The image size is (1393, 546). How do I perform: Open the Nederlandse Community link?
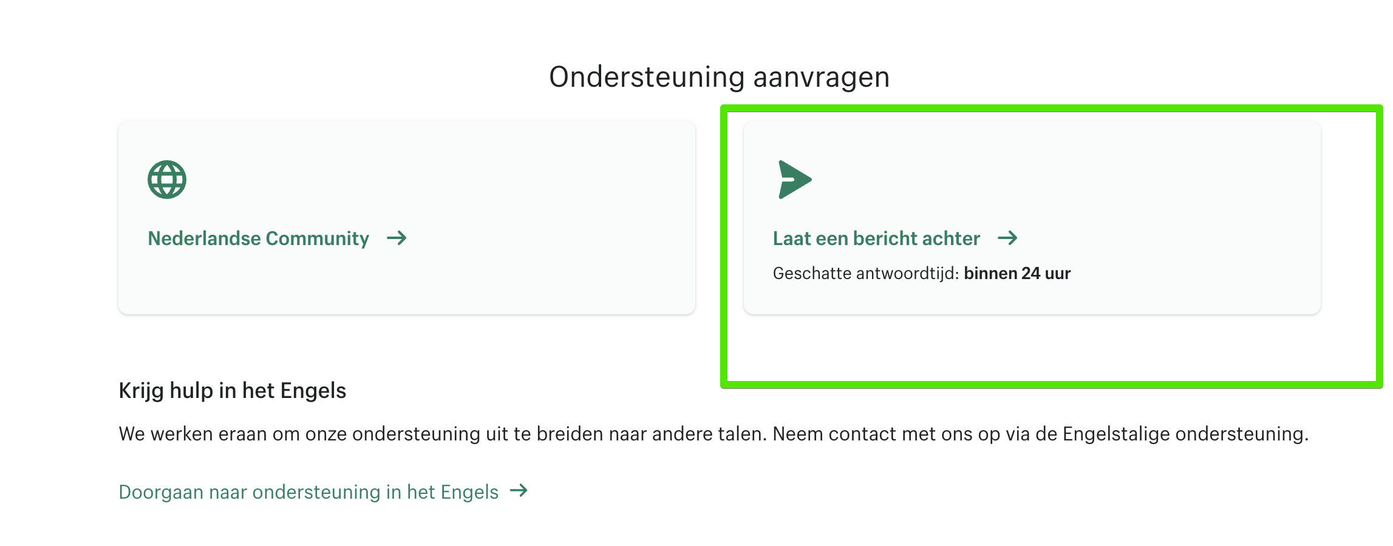coord(258,238)
